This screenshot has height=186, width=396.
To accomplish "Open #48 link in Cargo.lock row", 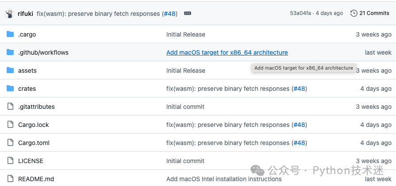I will pos(299,125).
